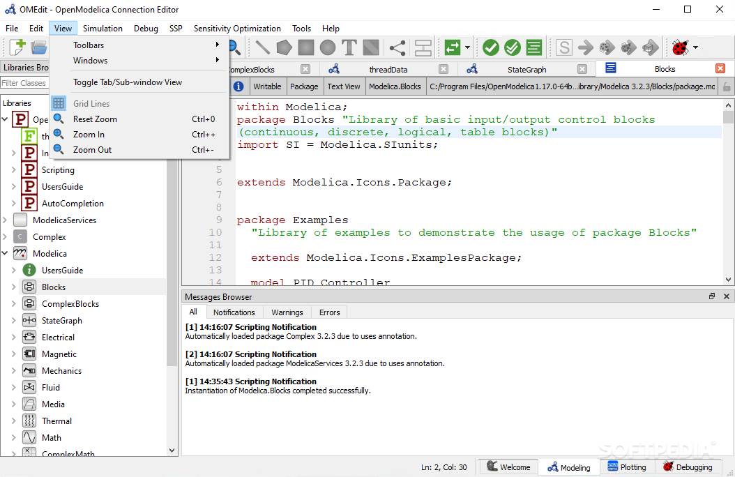Select the Media library item
Viewport: 735px width, 477px height.
53,404
